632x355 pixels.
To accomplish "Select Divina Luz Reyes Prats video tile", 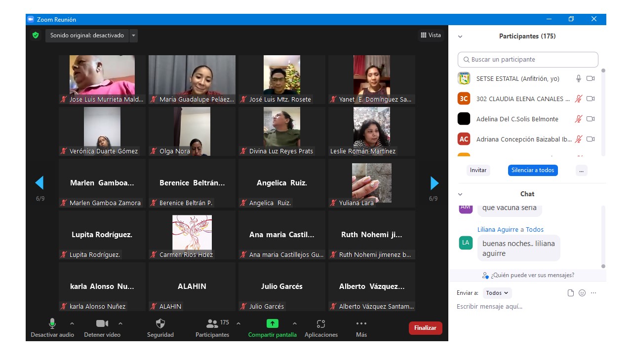I will coord(282,131).
